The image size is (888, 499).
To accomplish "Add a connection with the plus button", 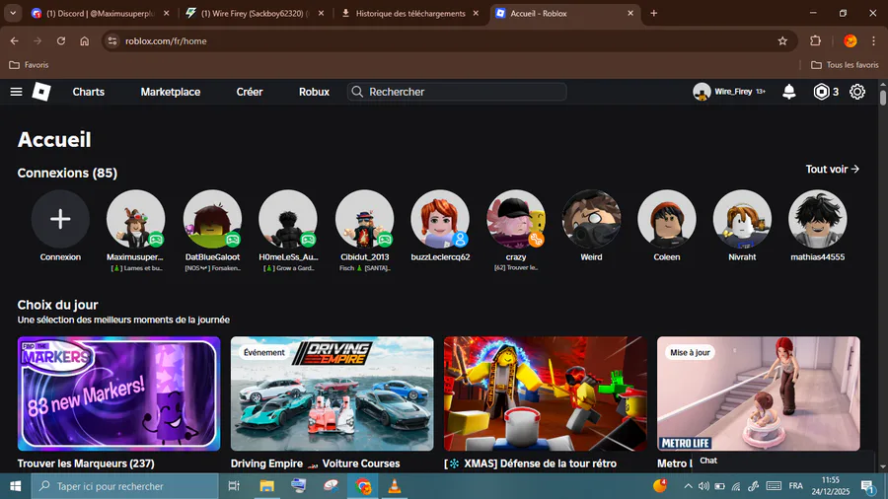I will click(x=60, y=219).
